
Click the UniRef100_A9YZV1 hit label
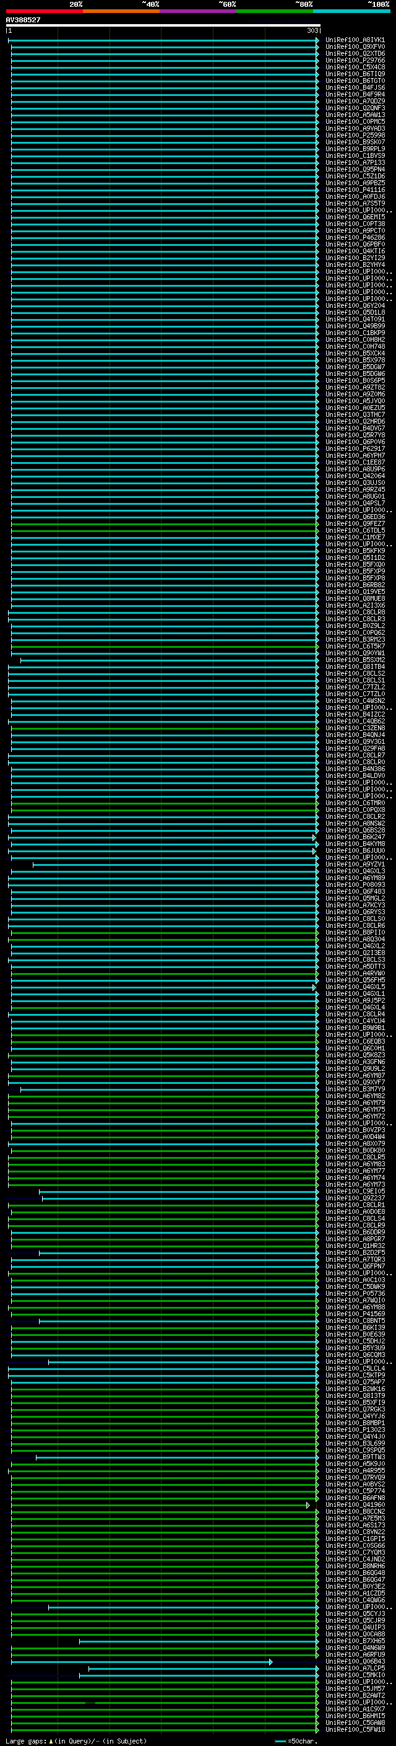click(x=355, y=864)
